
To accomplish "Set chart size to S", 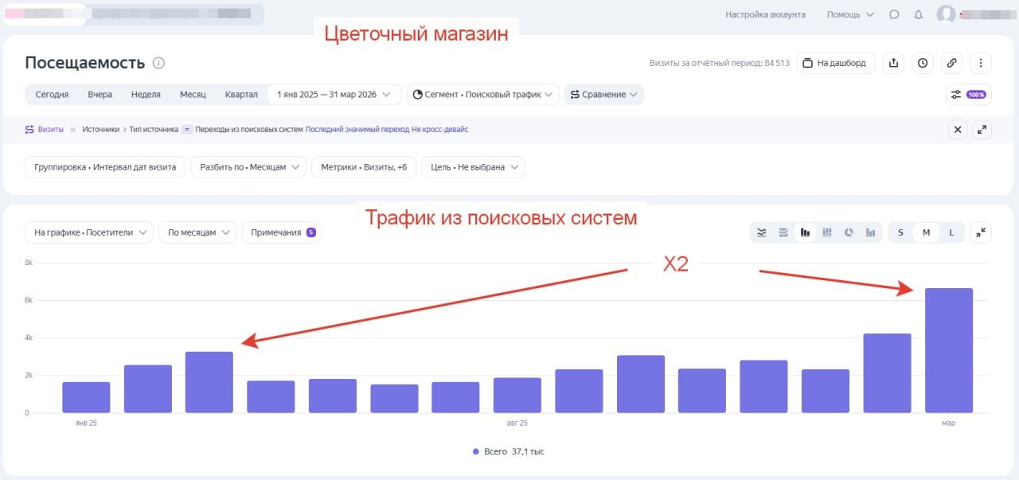I will [x=901, y=232].
